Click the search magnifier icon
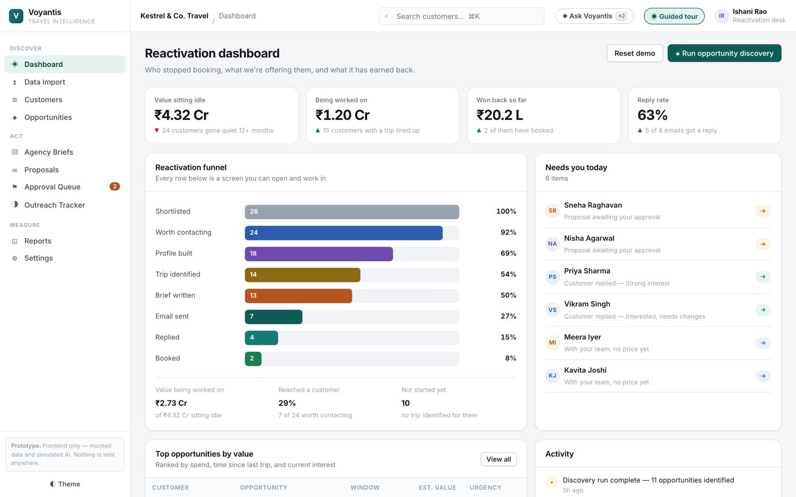Image resolution: width=796 pixels, height=497 pixels. tap(387, 16)
